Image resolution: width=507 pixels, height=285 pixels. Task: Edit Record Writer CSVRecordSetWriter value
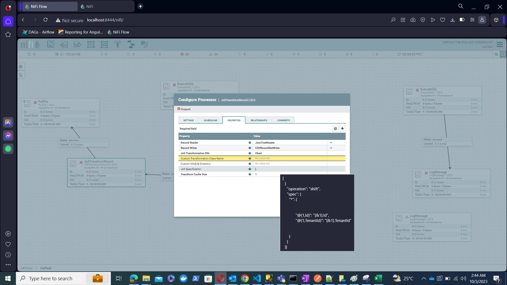(290, 148)
